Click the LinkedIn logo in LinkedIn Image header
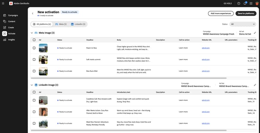This screenshot has width=260, height=133. [36, 85]
